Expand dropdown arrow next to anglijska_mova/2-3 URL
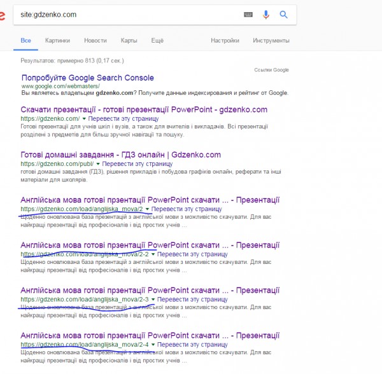382x374 pixels. (153, 300)
